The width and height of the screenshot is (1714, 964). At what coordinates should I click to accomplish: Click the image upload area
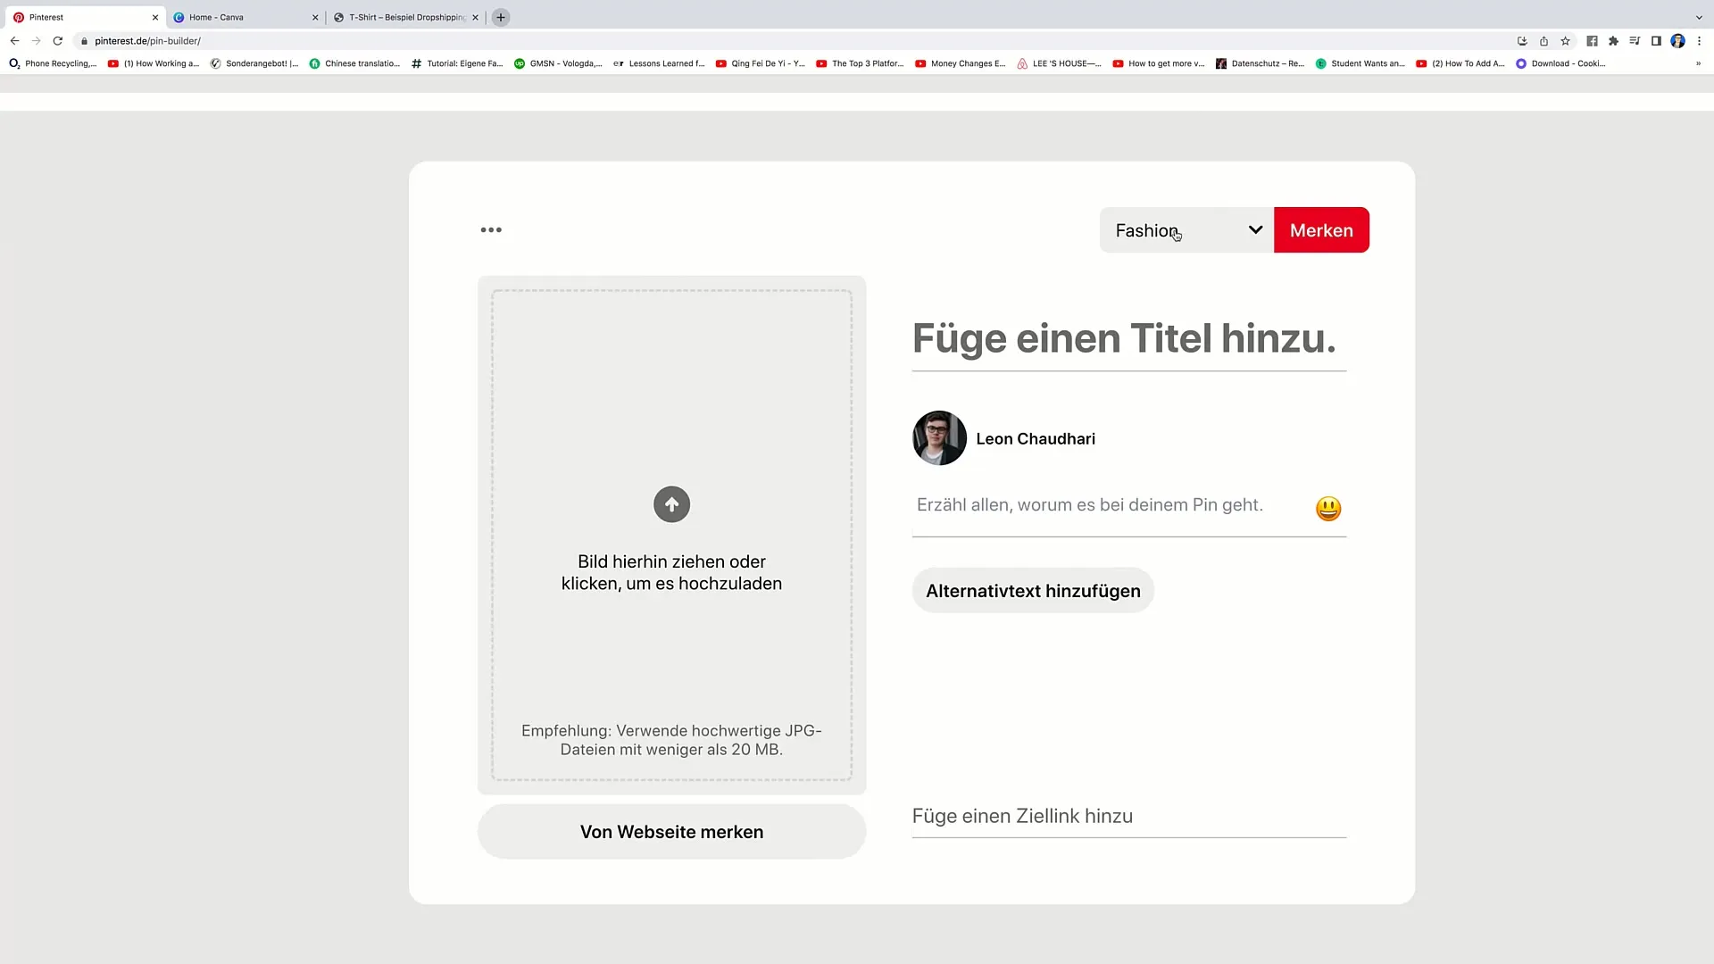pyautogui.click(x=671, y=535)
